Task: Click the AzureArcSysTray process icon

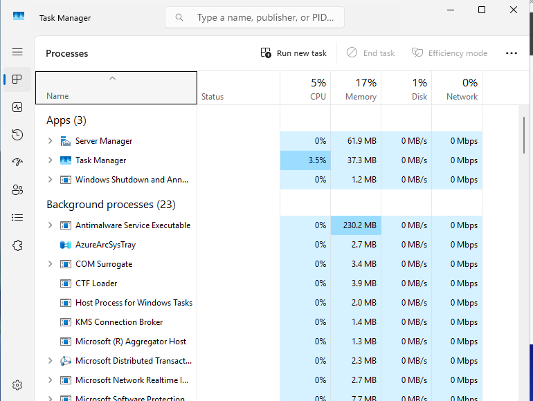Action: pos(66,245)
